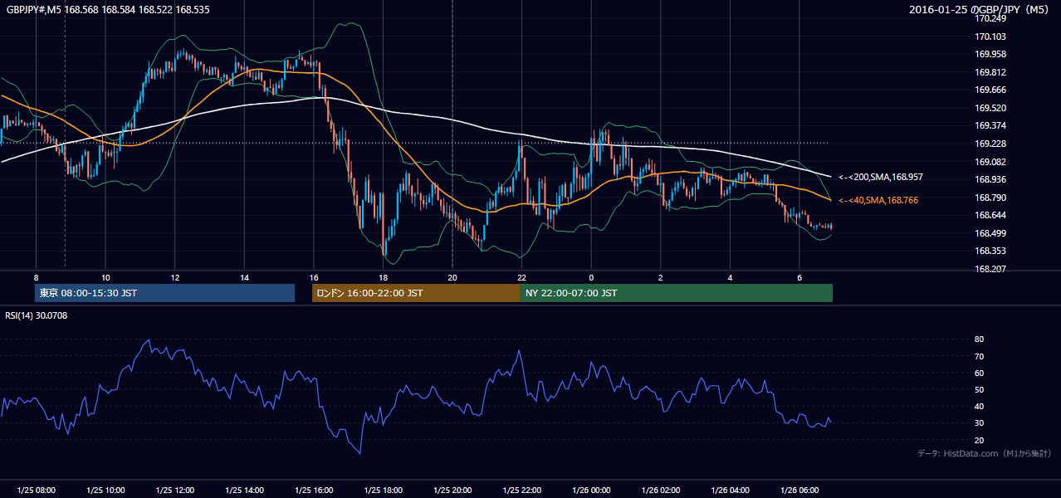1061x498 pixels.
Task: Select the ロンドン 16:00-22:00 JST session bar
Action: click(416, 293)
